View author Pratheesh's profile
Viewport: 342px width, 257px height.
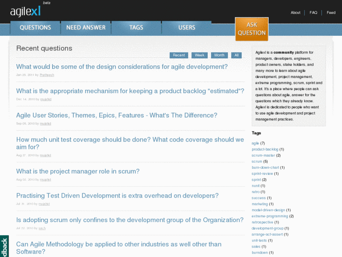(47, 75)
